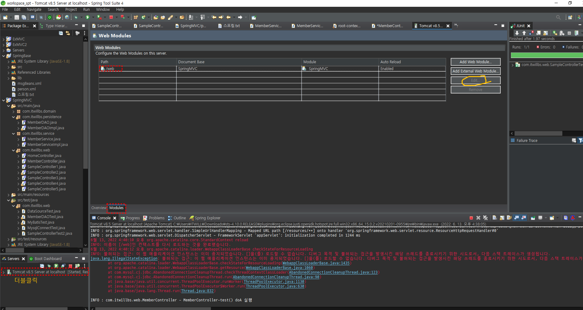The height and width of the screenshot is (310, 583).
Task: Open the root-context editor tab
Action: [x=347, y=26]
